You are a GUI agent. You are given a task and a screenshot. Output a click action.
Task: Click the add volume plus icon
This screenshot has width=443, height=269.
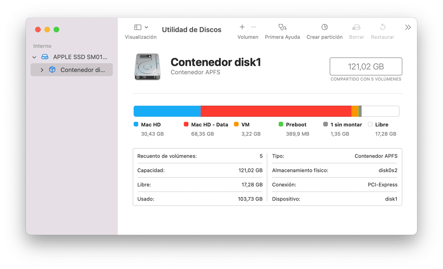point(242,27)
